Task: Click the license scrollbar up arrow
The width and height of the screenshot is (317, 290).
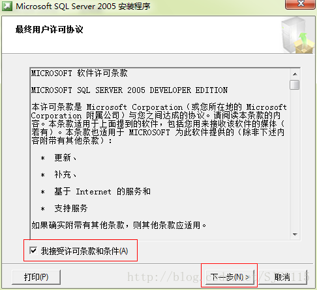Action: 295,74
